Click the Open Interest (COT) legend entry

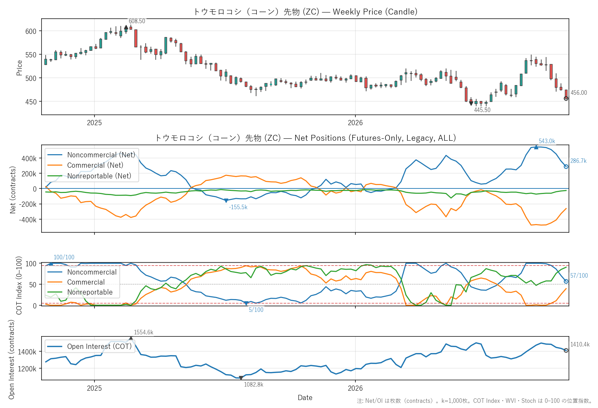89,346
